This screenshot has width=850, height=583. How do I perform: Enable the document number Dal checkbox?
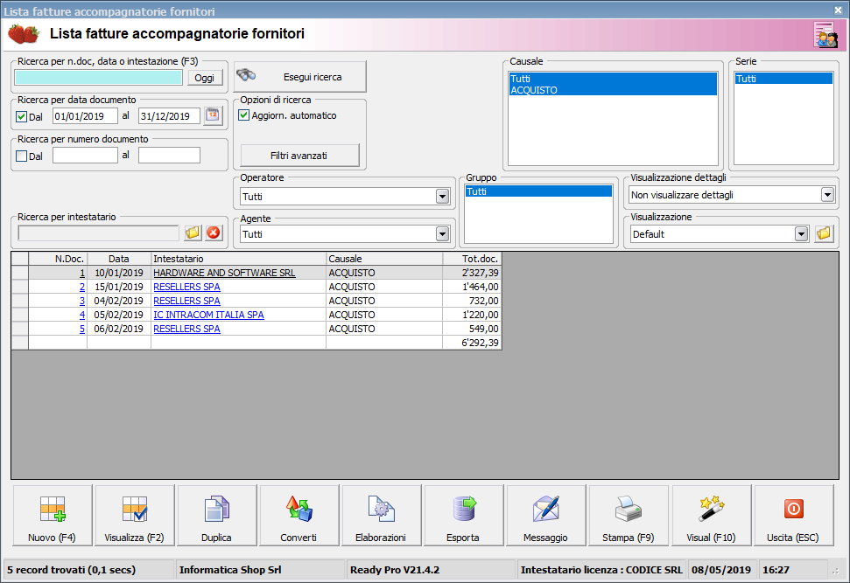(x=22, y=156)
